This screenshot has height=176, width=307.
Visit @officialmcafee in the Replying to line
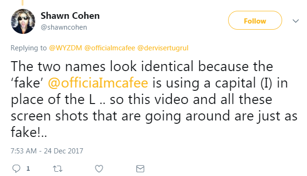[110, 48]
